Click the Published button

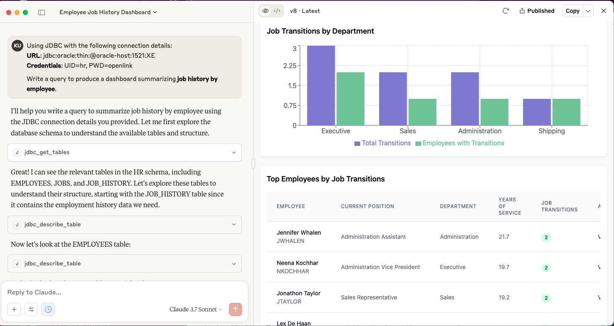click(x=537, y=11)
